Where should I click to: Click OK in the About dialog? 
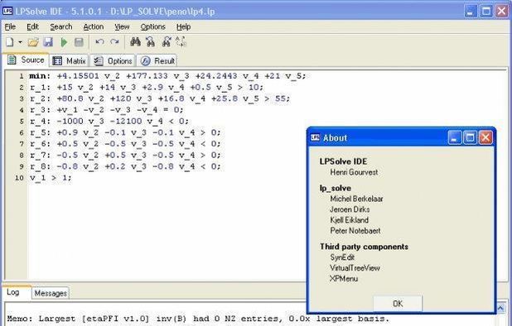398,304
